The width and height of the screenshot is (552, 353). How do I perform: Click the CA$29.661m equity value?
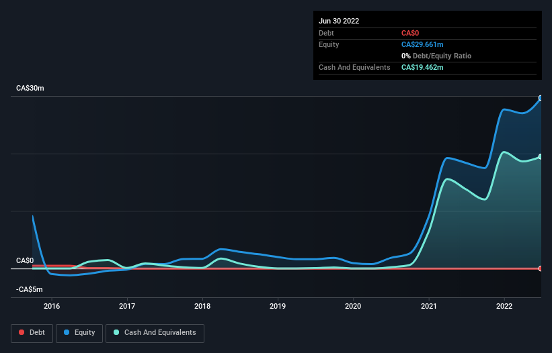(x=422, y=44)
